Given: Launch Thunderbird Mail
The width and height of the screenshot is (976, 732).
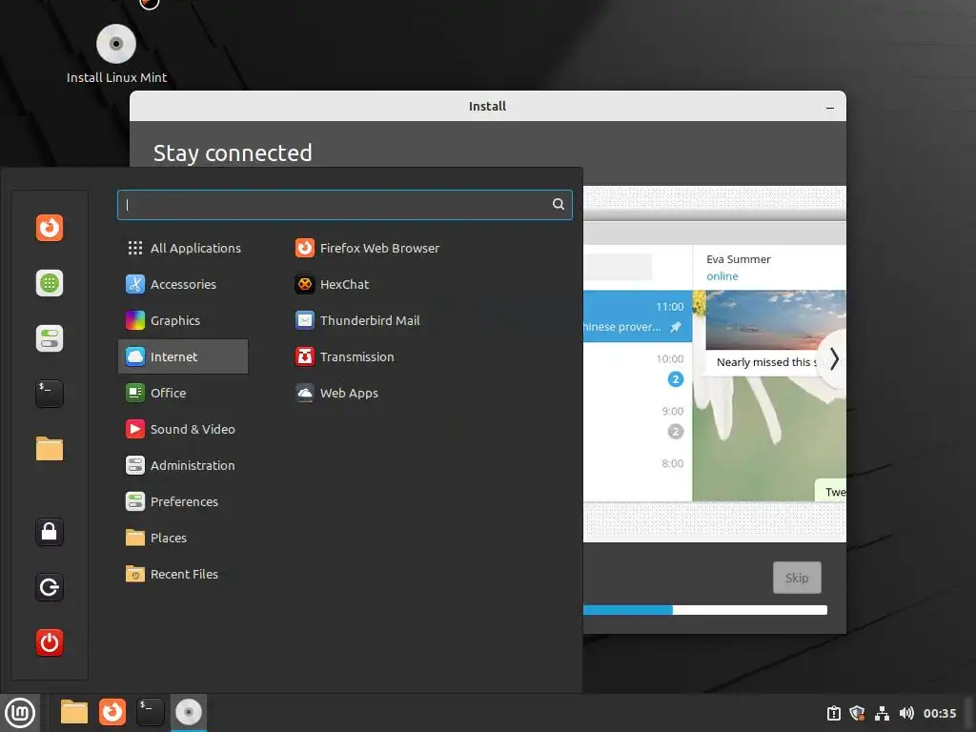Looking at the screenshot, I should (x=357, y=320).
